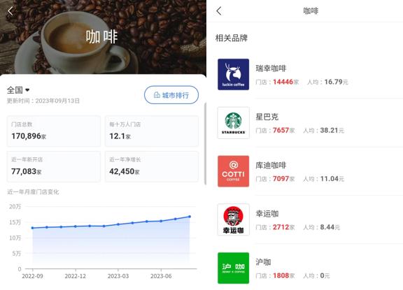This screenshot has height=290, width=403.
Task: Open the Cotti Coffee logo
Action: 234,171
